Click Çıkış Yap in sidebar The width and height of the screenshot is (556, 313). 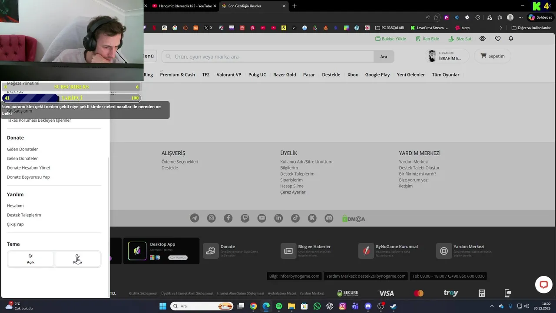(x=15, y=224)
